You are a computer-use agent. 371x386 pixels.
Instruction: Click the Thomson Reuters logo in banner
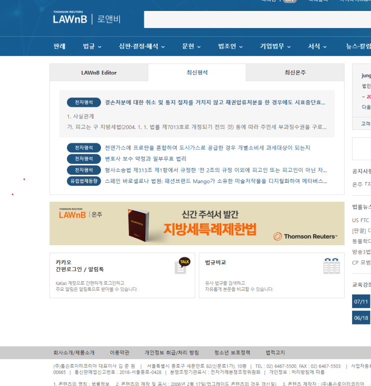coord(305,236)
